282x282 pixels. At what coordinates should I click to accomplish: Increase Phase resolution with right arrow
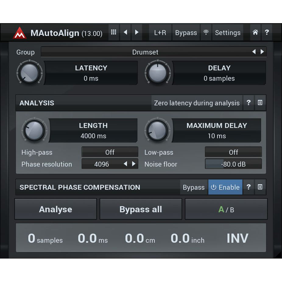[x=134, y=164]
